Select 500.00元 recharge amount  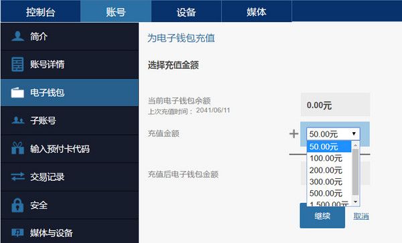point(329,193)
